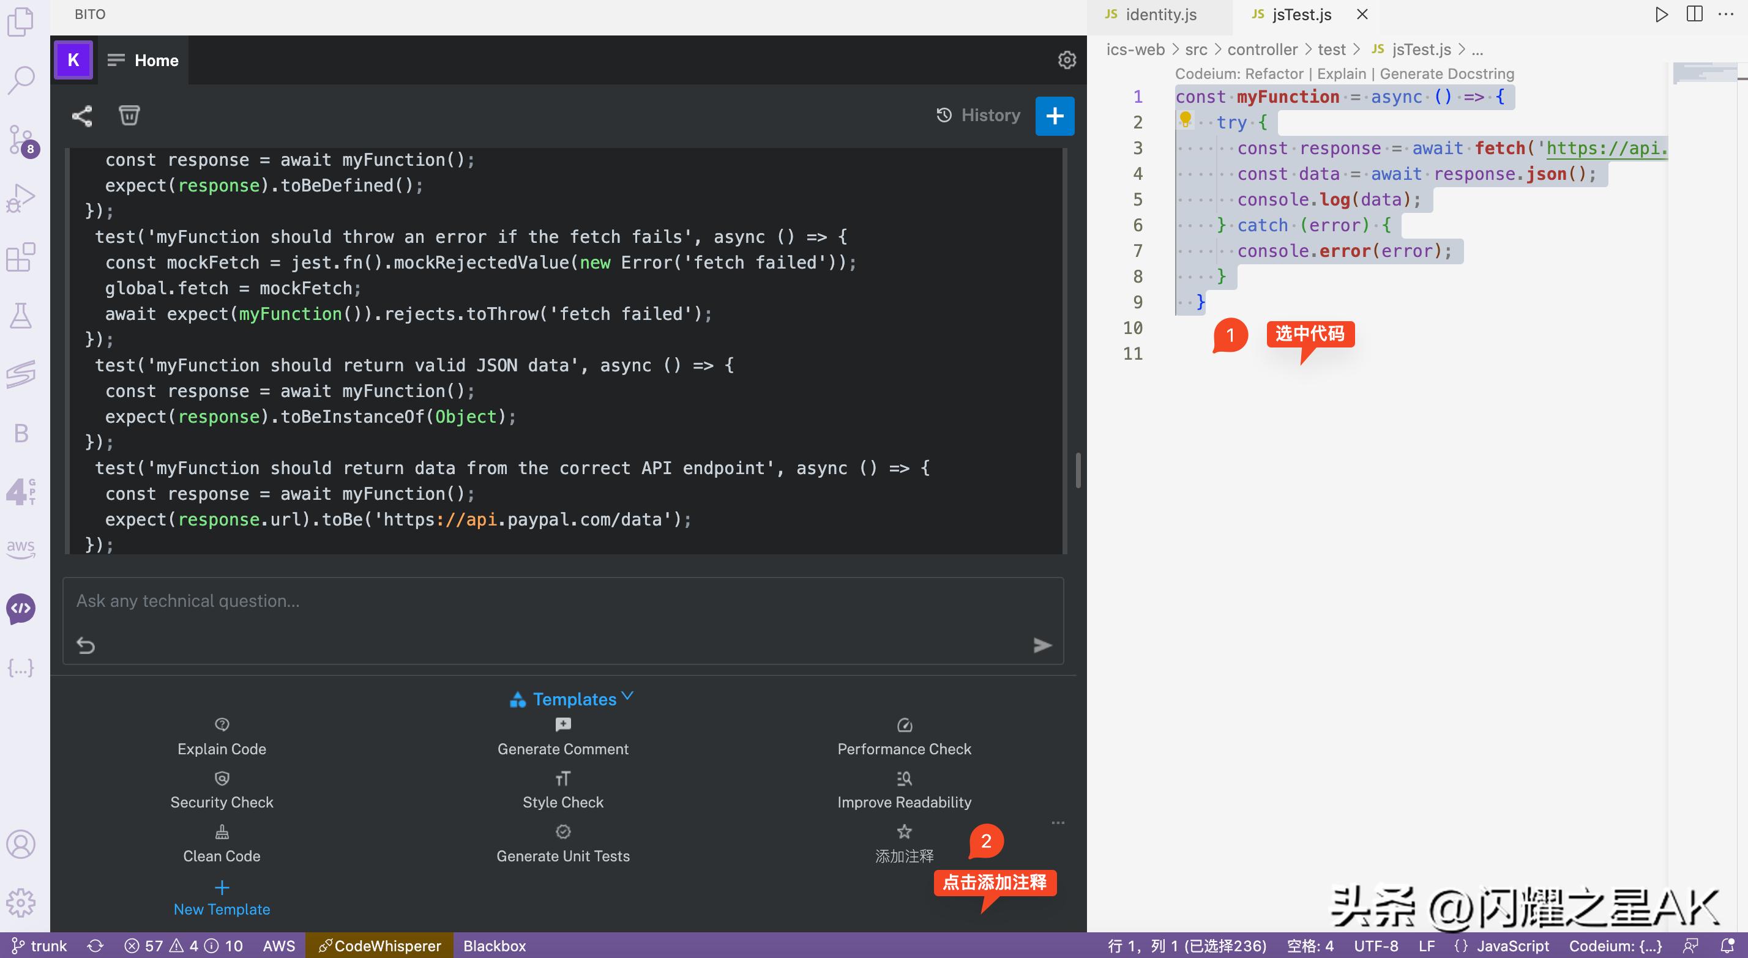Click the lightbulb code action icon
The width and height of the screenshot is (1748, 958).
point(1186,119)
